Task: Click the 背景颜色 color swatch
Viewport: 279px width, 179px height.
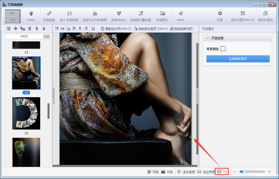Action: click(223, 49)
